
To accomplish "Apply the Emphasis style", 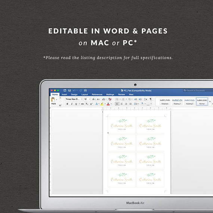I will pyautogui.click(x=165, y=102).
